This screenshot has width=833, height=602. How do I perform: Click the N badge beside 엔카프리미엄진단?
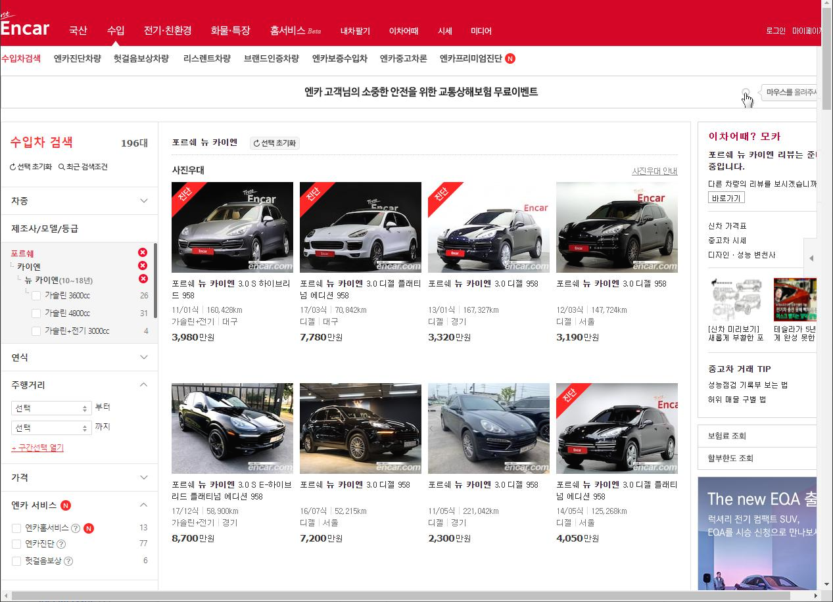pos(510,58)
